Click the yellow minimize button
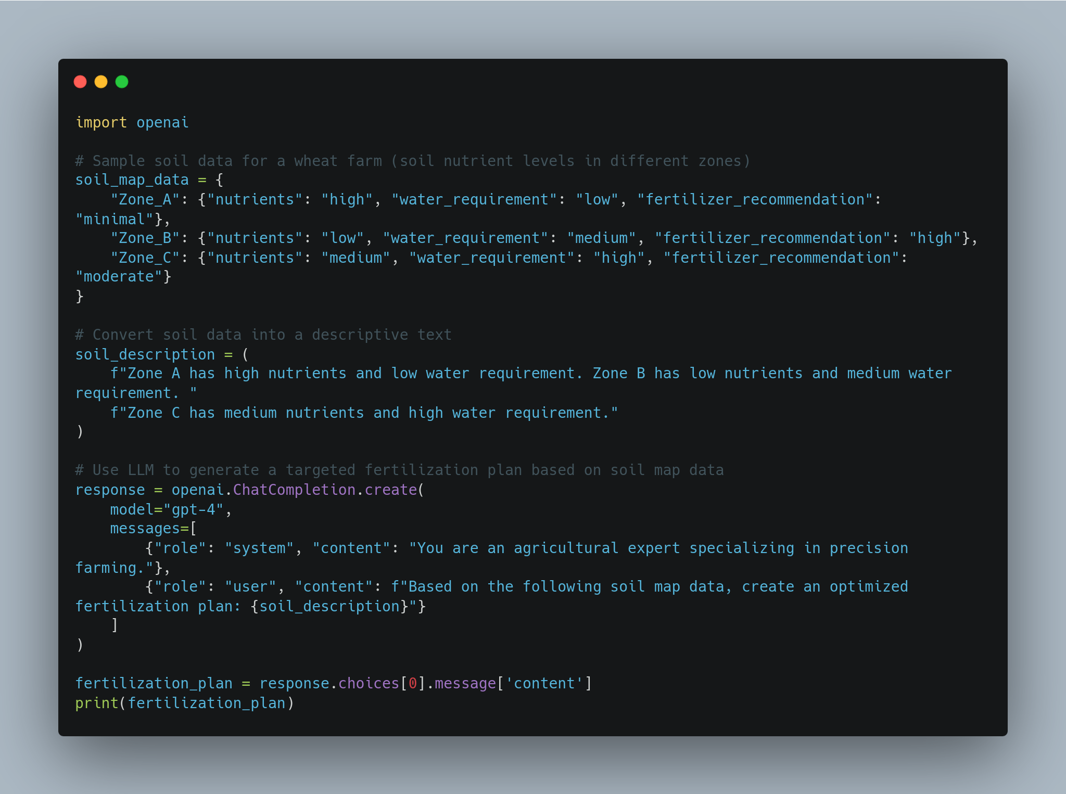The height and width of the screenshot is (794, 1066). (x=100, y=81)
